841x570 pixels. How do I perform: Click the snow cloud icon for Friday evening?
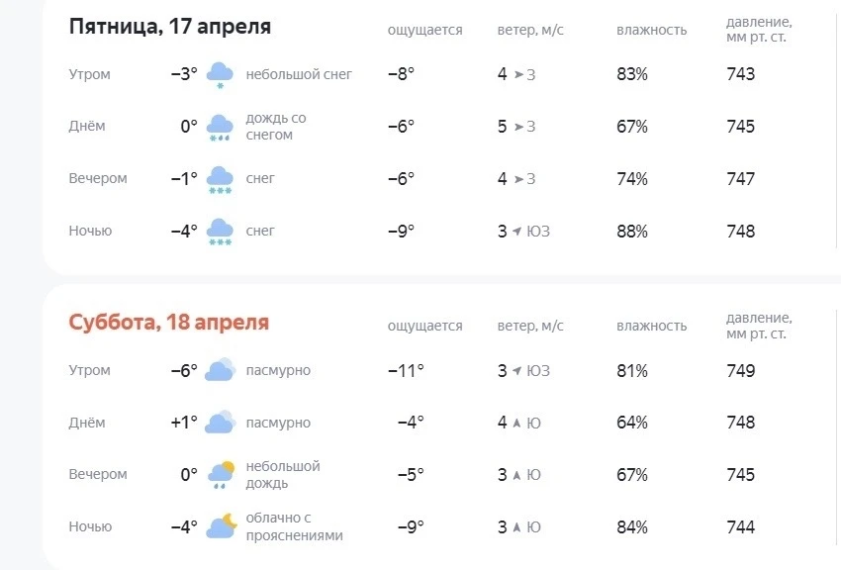220,180
